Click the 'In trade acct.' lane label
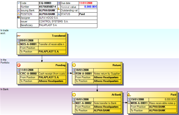This screenshot has height=115, width=179. [4, 32]
